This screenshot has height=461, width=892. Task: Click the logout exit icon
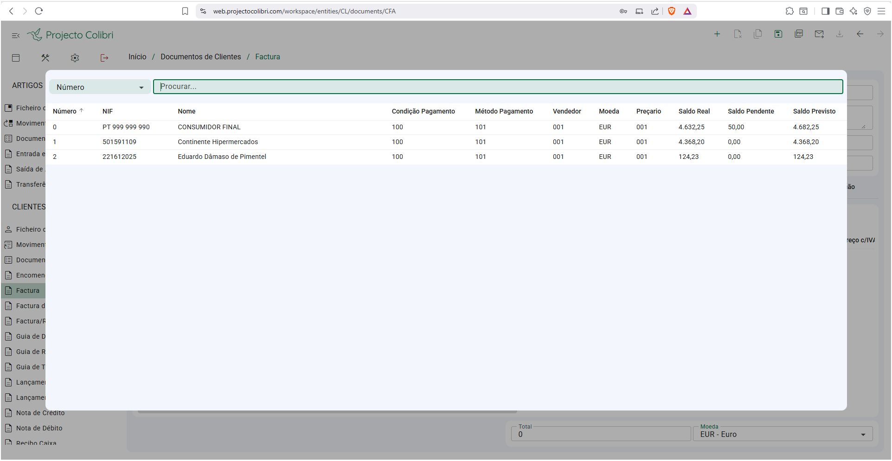tap(104, 58)
